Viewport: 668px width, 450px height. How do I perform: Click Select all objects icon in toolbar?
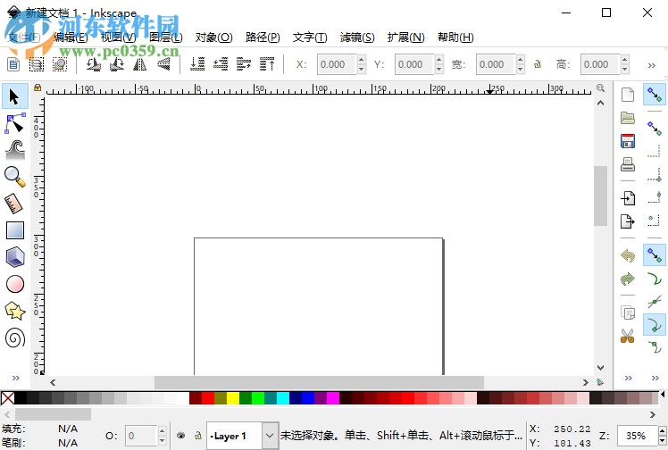pos(13,64)
